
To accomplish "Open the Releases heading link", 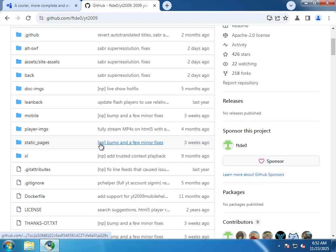I will [233, 101].
